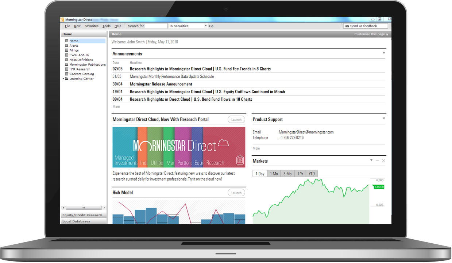This screenshot has height=263, width=452.
Task: Click the Home page icon in sidebar tree
Action: coord(67,41)
